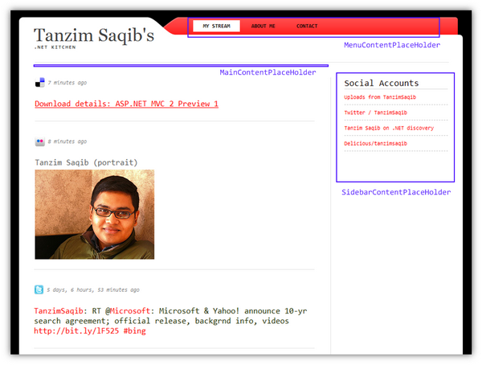Click the Twitter icon beside 5 days ago
Viewport: 482px width, 365px height.
[x=39, y=289]
